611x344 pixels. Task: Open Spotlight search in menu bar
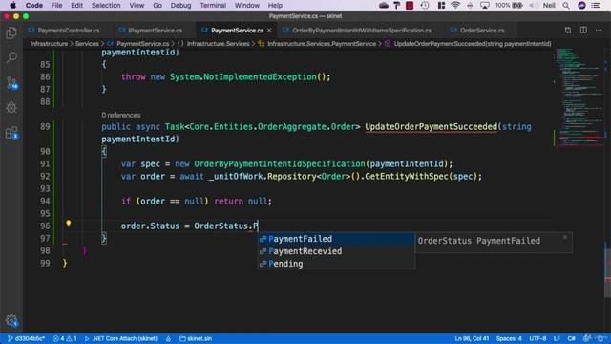[x=566, y=5]
